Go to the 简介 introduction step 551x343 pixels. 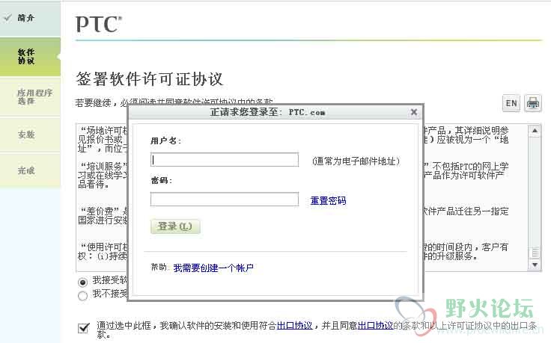click(x=30, y=18)
